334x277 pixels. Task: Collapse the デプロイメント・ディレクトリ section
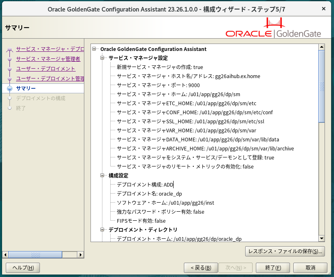coord(103,230)
